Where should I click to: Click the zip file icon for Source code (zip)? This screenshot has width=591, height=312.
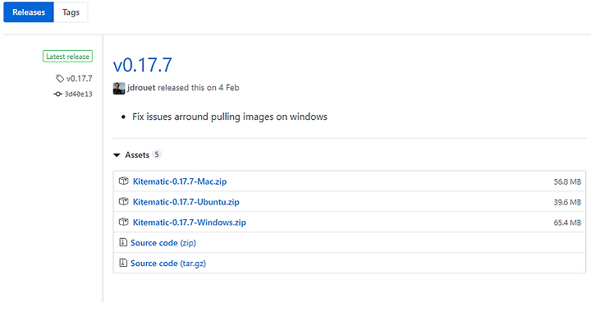(123, 242)
